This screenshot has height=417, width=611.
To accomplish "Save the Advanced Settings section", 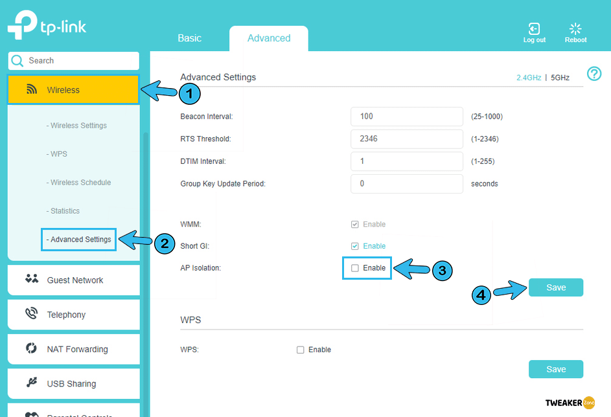I will pyautogui.click(x=556, y=287).
